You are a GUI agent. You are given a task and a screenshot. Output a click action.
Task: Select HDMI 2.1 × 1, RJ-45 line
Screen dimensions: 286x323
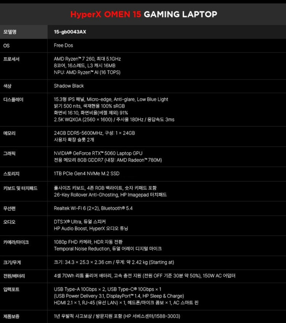(x=126, y=303)
